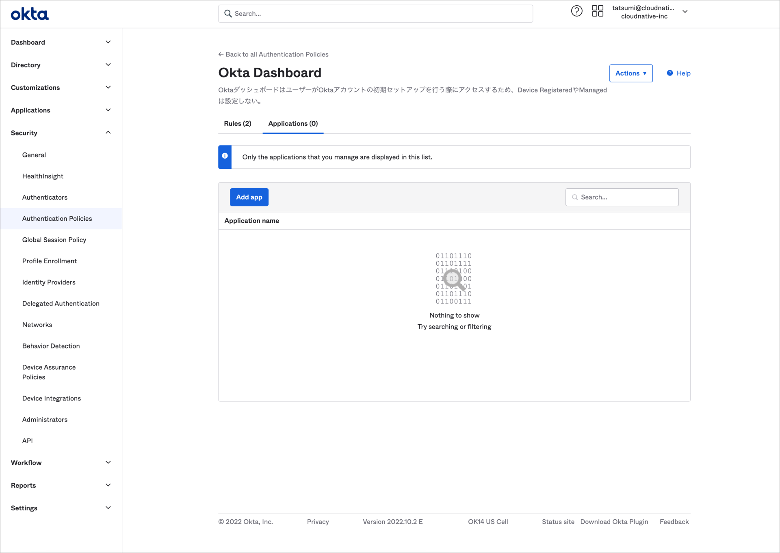Click into the application search field

pyautogui.click(x=622, y=197)
